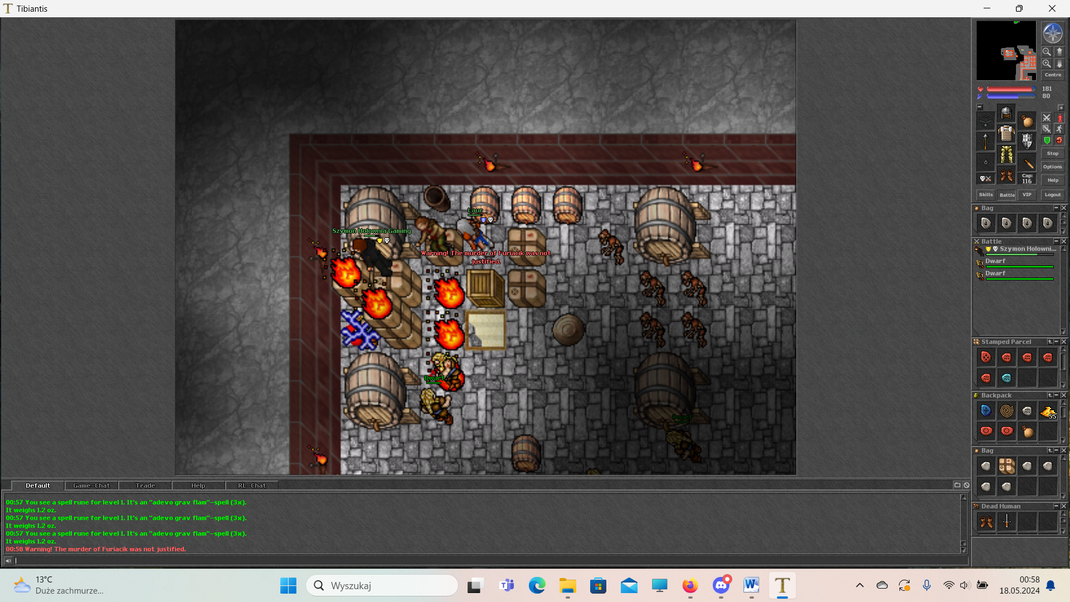
Task: Open the Trade chat tab
Action: click(x=145, y=486)
